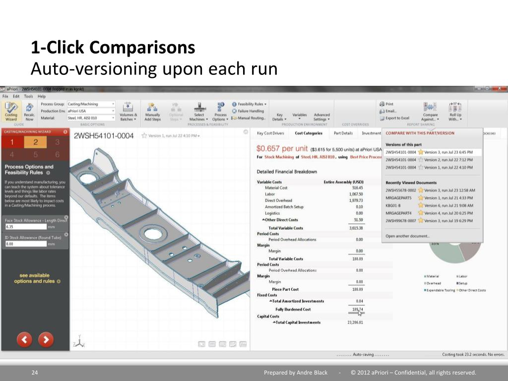Collapse Total Capital Investments row

[x=274, y=322]
